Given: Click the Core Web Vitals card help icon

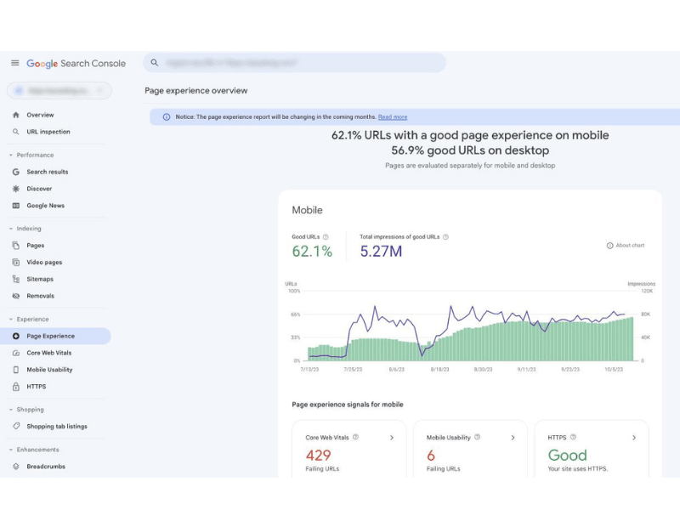Looking at the screenshot, I should 355,437.
